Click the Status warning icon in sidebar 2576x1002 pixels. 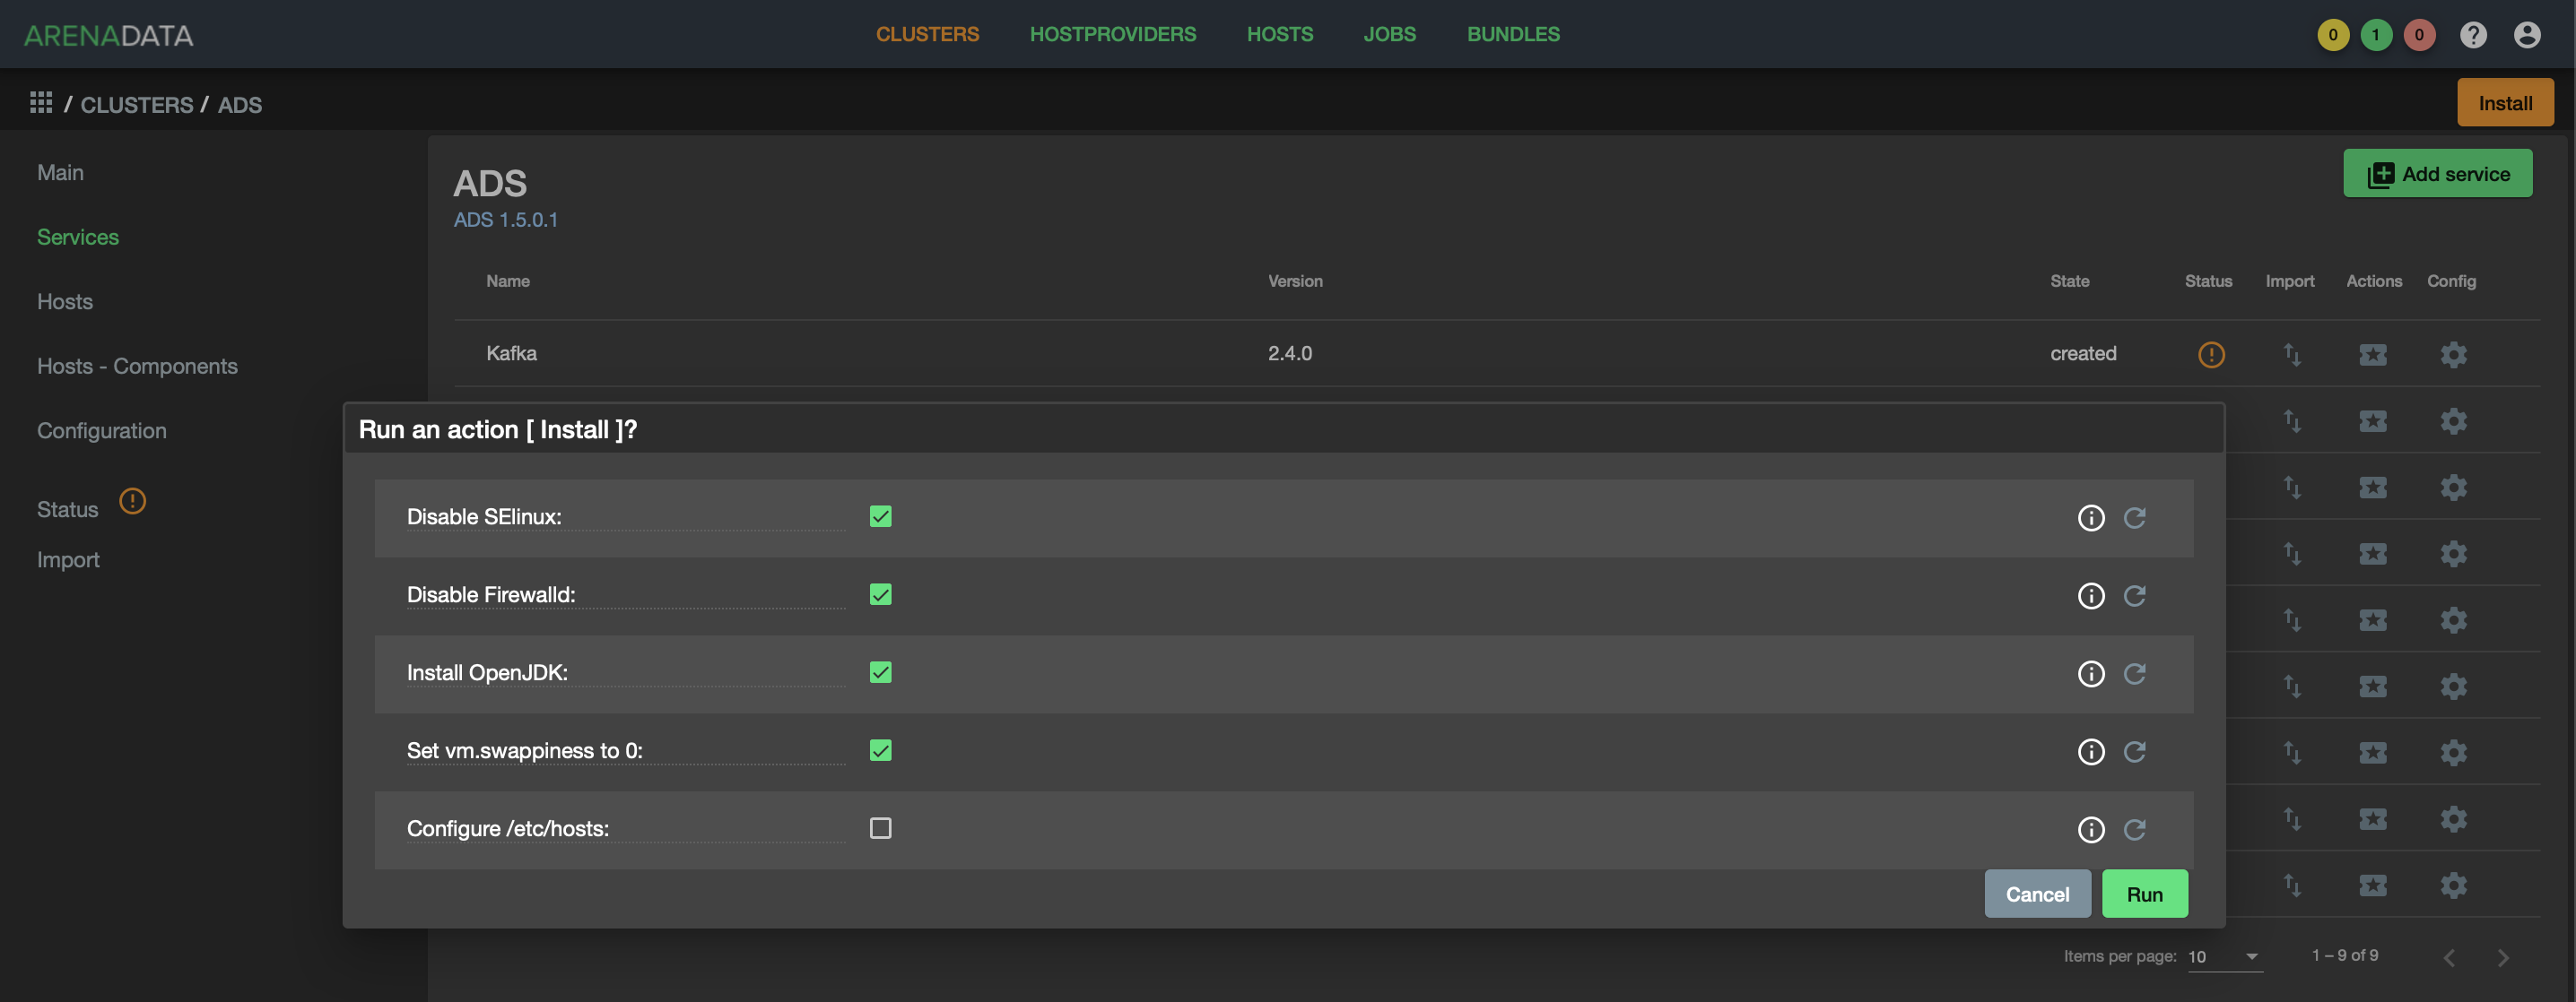click(132, 500)
